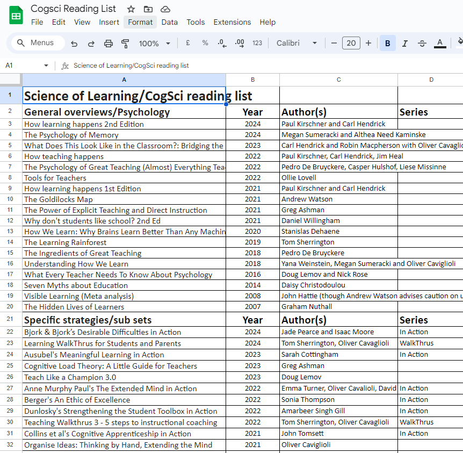Select 'In Action' series cell for John Tomsett
Image resolution: width=463 pixels, height=453 pixels.
point(430,434)
